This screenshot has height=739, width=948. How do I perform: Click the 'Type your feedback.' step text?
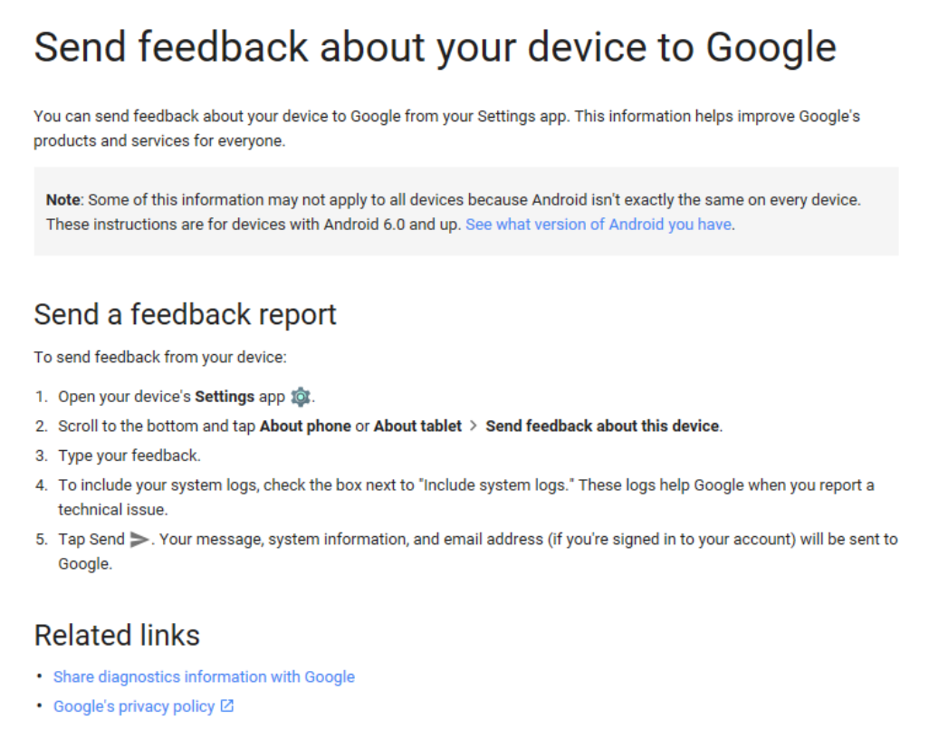[129, 456]
